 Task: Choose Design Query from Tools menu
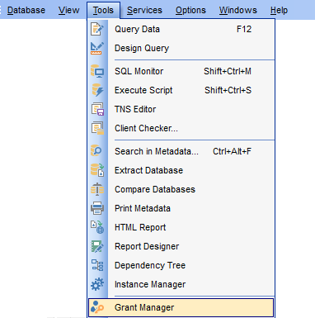click(181, 48)
